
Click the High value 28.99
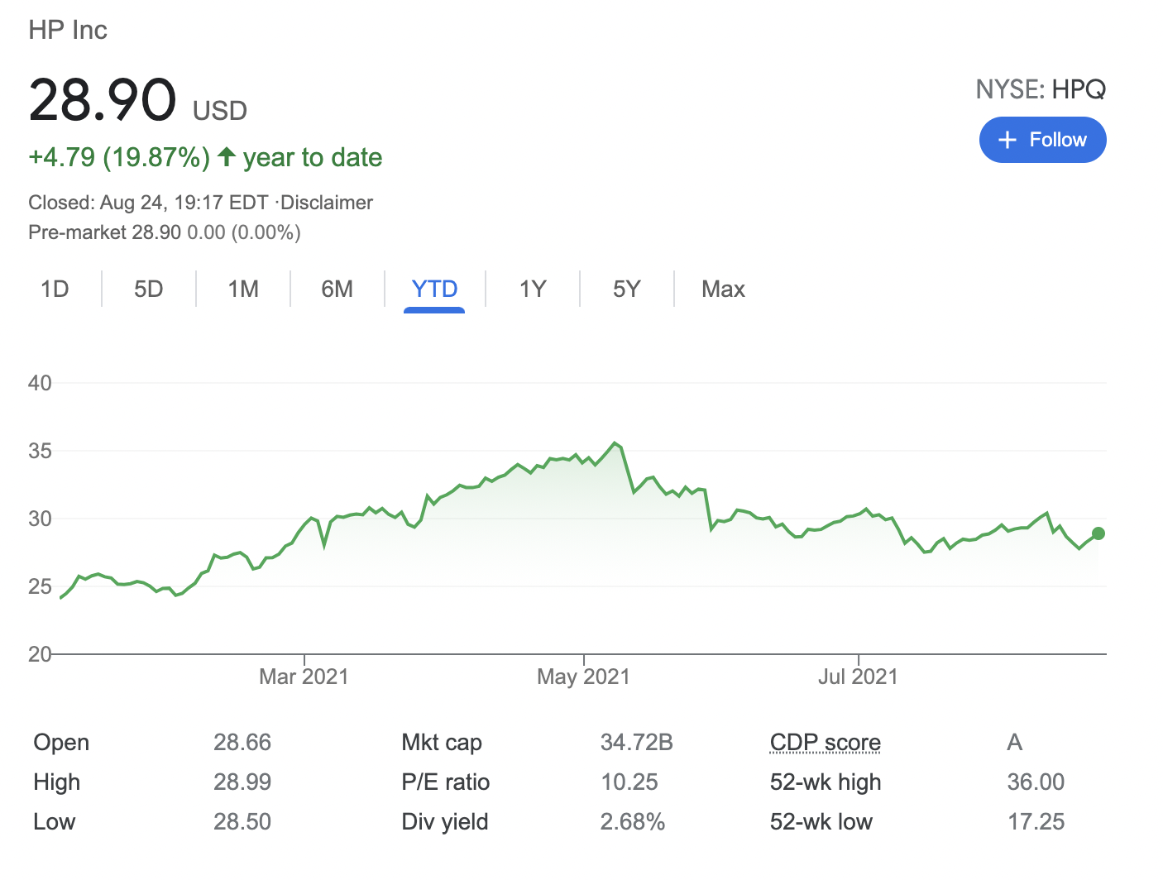tap(242, 782)
